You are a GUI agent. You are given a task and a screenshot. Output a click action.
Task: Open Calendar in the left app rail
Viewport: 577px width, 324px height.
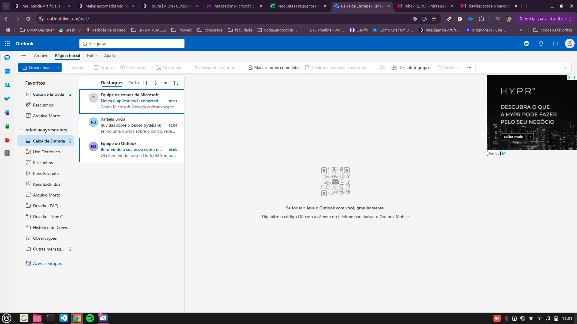pos(7,71)
